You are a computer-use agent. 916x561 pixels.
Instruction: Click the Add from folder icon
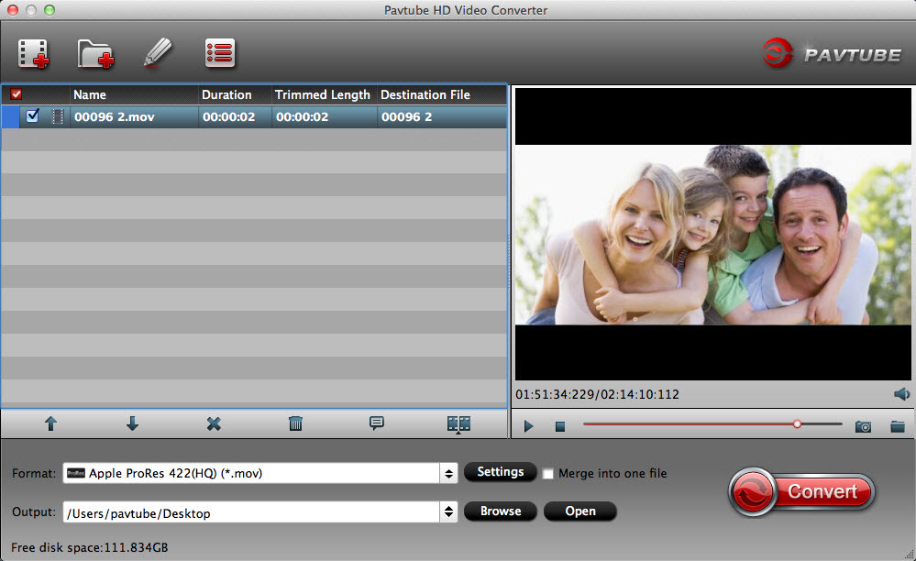pos(95,54)
